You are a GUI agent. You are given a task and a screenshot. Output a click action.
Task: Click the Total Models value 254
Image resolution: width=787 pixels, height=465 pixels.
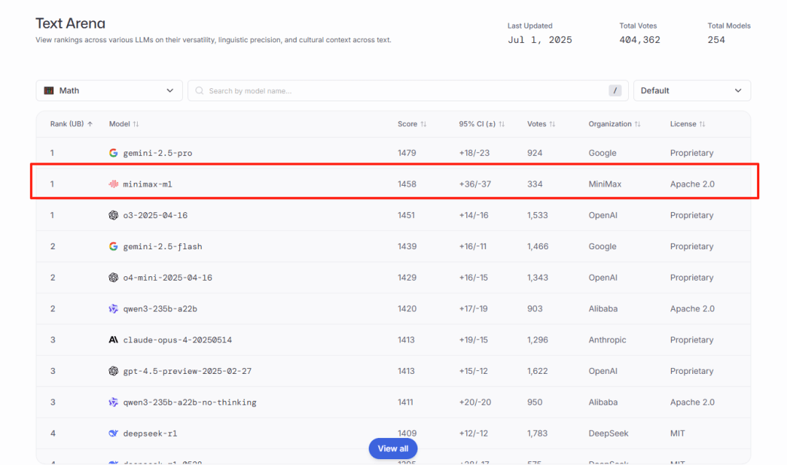pos(716,40)
